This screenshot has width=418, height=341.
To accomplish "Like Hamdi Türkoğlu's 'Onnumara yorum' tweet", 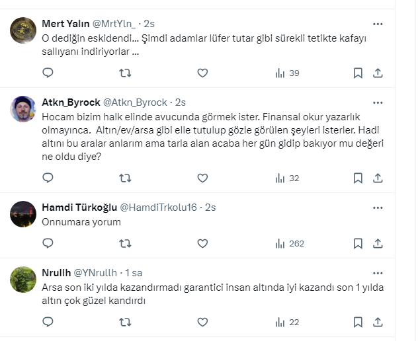I will (x=202, y=243).
